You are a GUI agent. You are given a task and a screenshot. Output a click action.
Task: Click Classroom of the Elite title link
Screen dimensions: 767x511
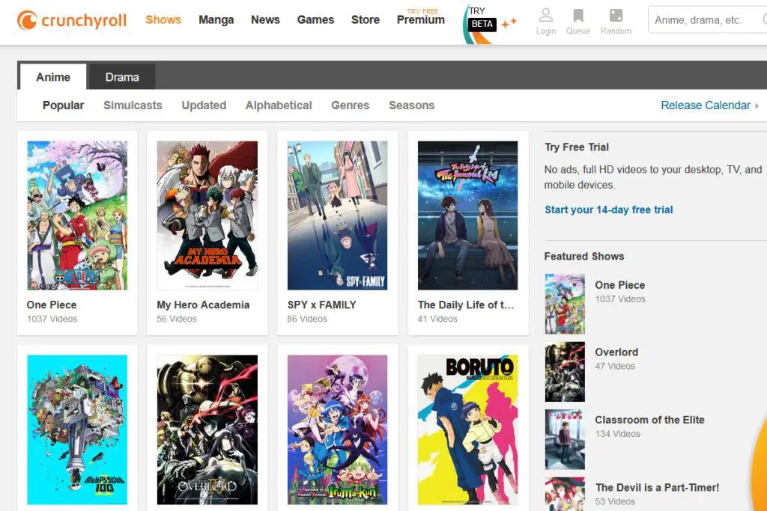click(x=649, y=420)
